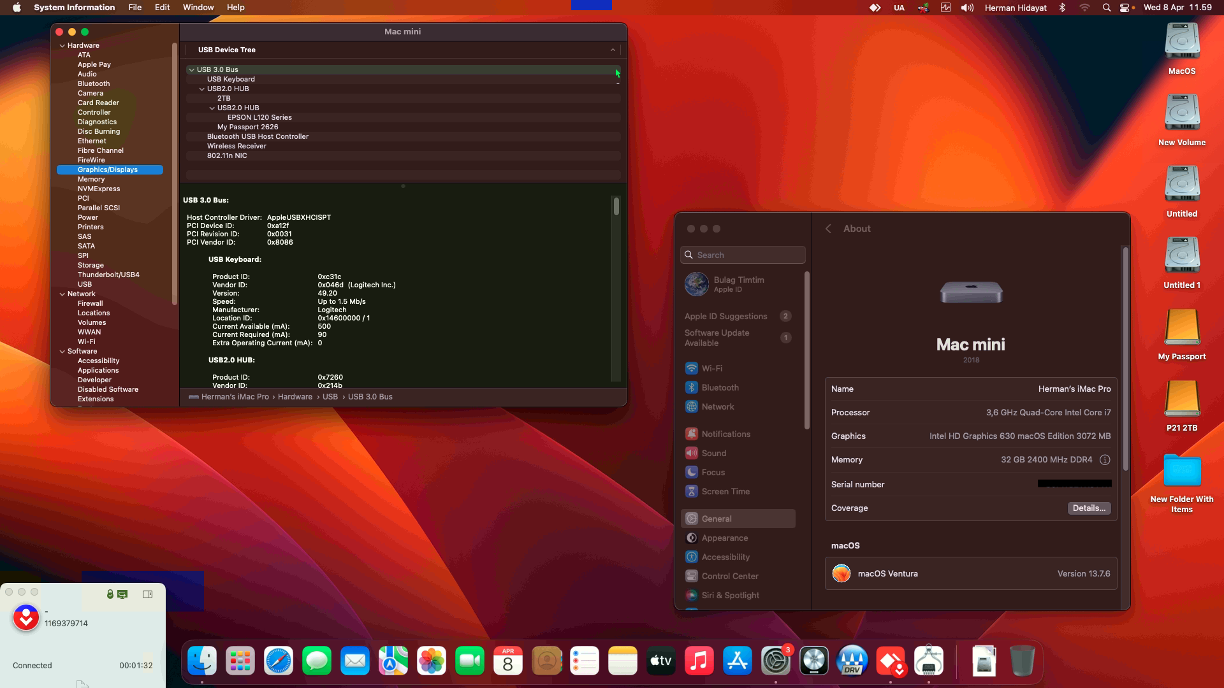The width and height of the screenshot is (1224, 688).
Task: Open System Settings icon in Dock
Action: coord(776,661)
